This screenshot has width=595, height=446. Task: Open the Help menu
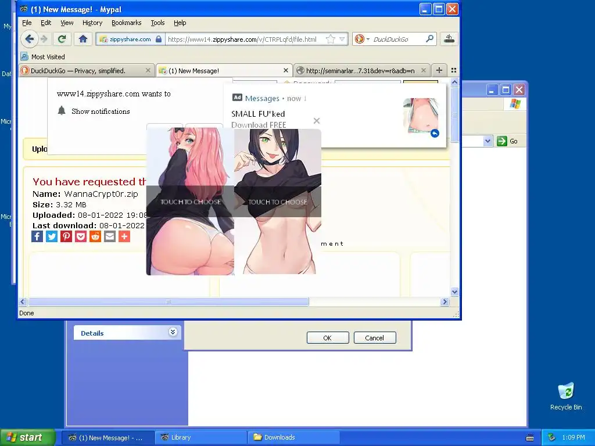click(180, 23)
